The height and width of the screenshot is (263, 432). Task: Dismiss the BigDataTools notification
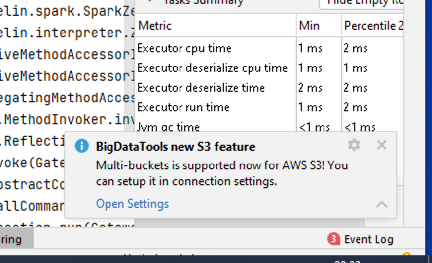pos(381,145)
